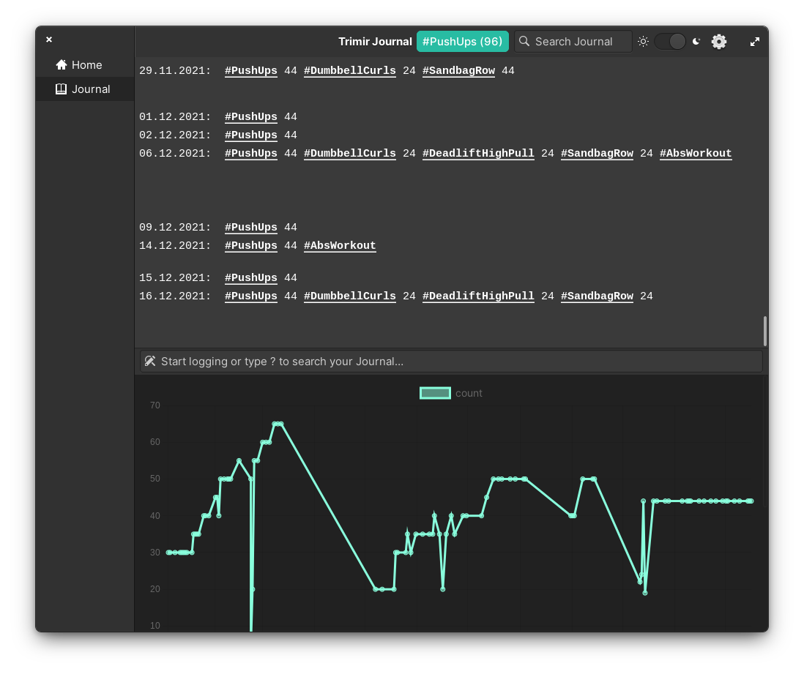This screenshot has height=677, width=804.
Task: Open #AbsWorkout link on 14.12.2021 entry
Action: [x=340, y=245]
